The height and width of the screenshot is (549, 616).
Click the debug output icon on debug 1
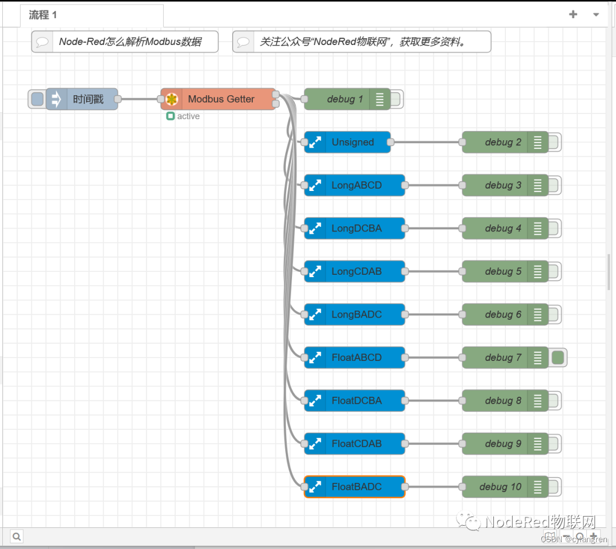pyautogui.click(x=380, y=99)
